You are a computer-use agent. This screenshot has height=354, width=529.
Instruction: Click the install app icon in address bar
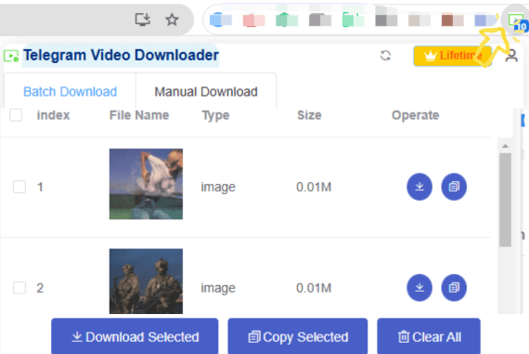coord(142,20)
